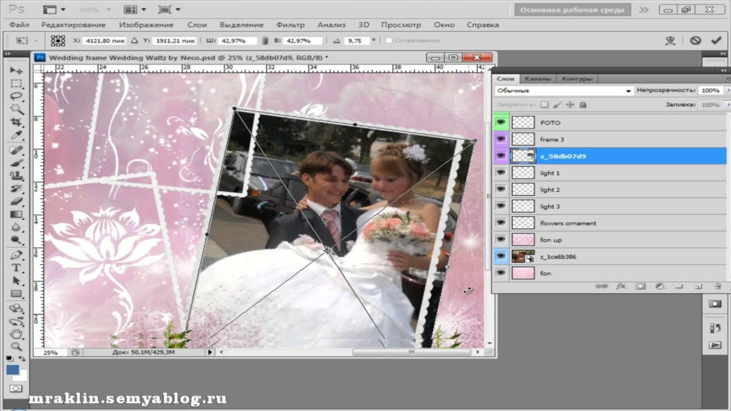Select the Pen tool
Image resolution: width=731 pixels, height=411 pixels.
coord(16,255)
